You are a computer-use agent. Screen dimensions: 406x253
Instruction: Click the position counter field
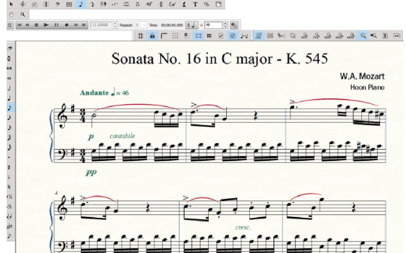101,25
